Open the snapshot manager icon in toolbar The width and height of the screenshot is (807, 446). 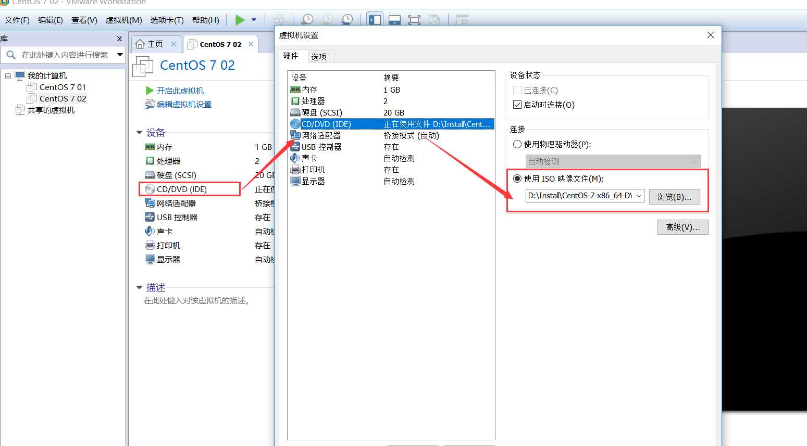tap(347, 20)
